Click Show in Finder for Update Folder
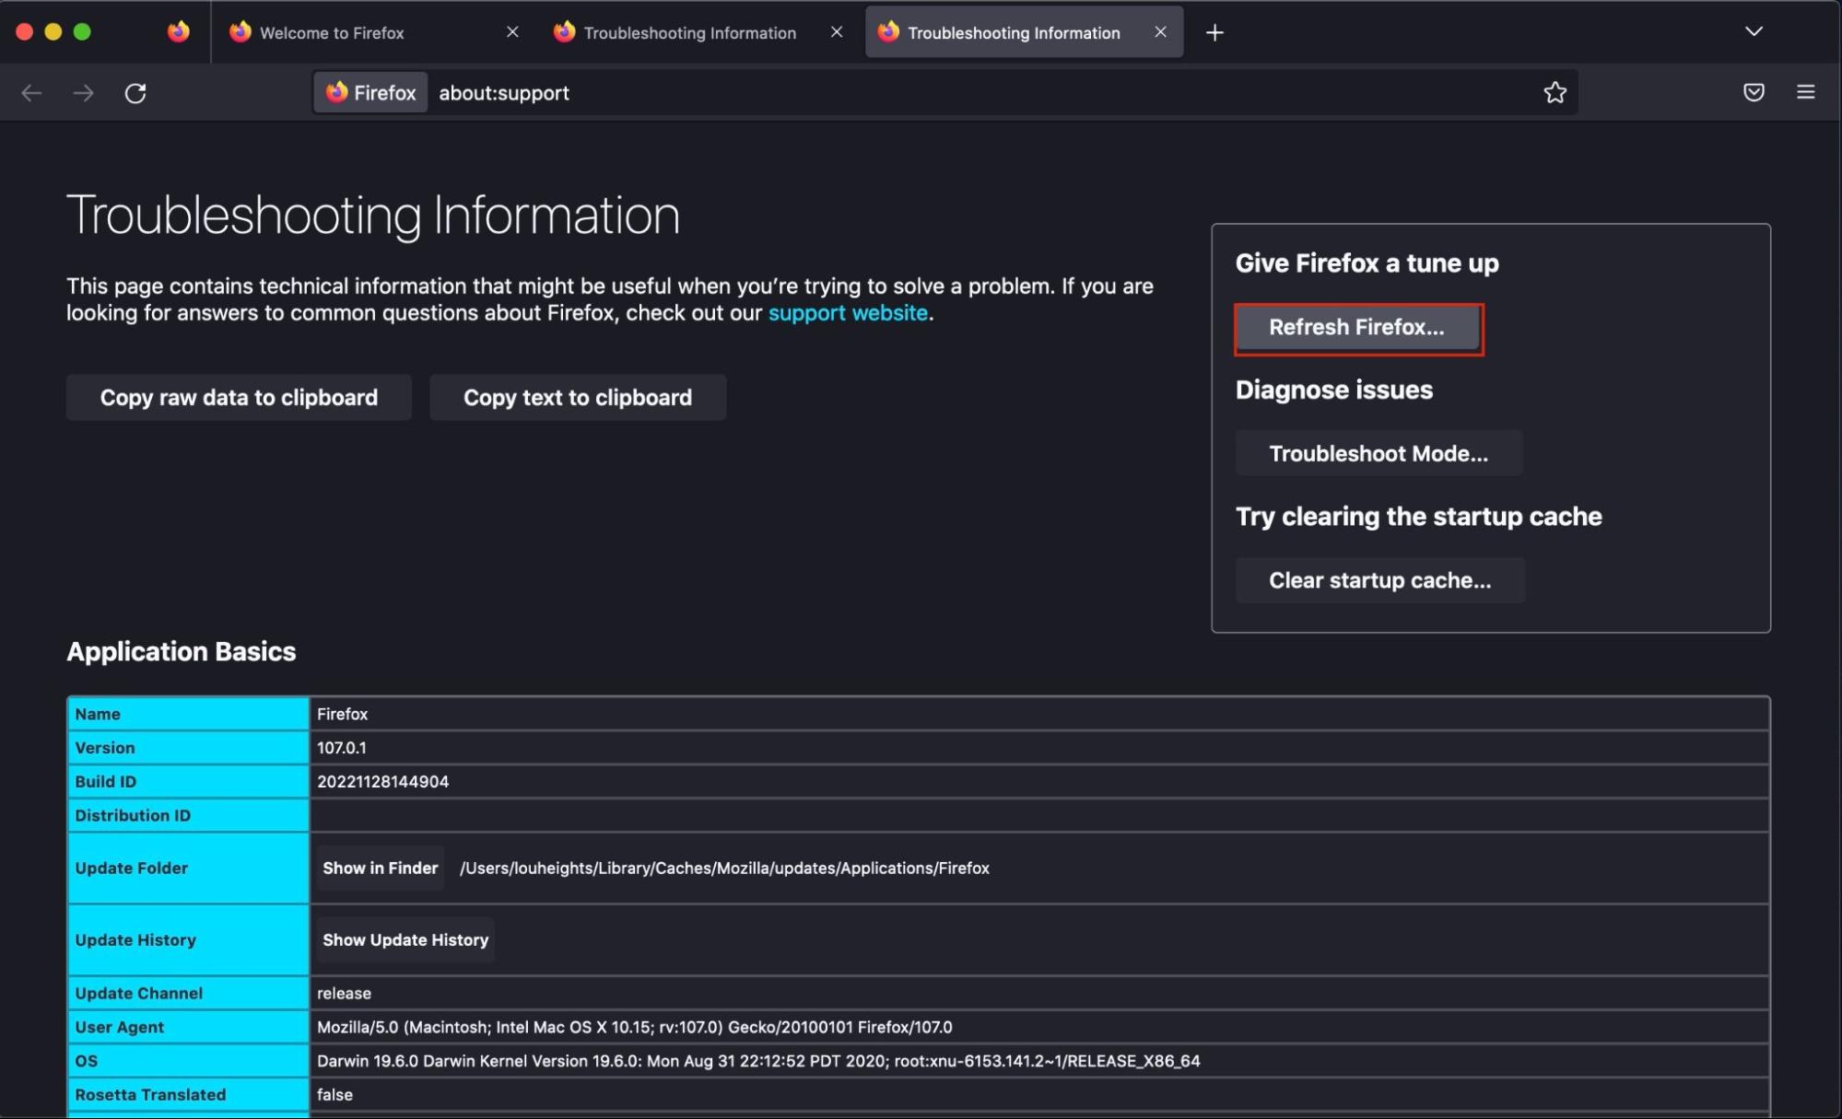The height and width of the screenshot is (1119, 1842). tap(380, 868)
